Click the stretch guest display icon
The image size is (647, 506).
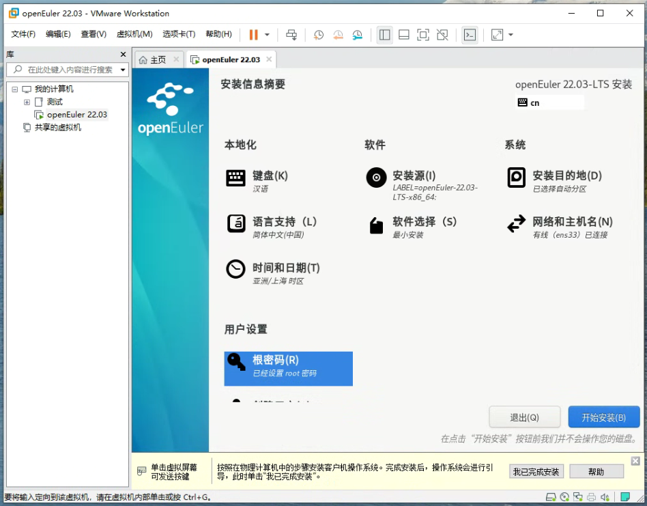point(498,35)
